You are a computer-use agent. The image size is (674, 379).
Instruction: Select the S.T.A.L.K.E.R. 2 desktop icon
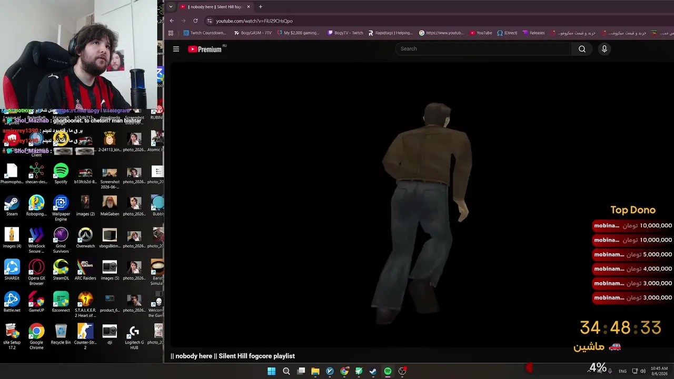pos(85,305)
